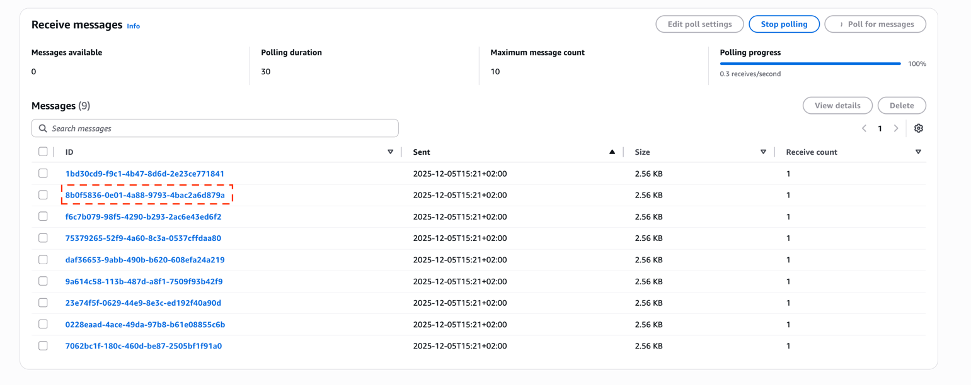This screenshot has height=385, width=971.
Task: Toggle the select all messages checkbox
Action: [43, 152]
